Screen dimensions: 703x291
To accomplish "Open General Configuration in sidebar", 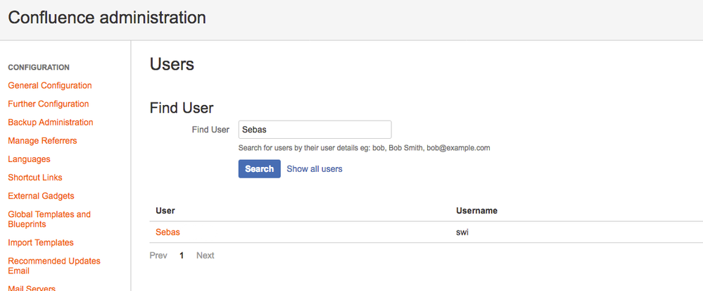I will coord(50,85).
